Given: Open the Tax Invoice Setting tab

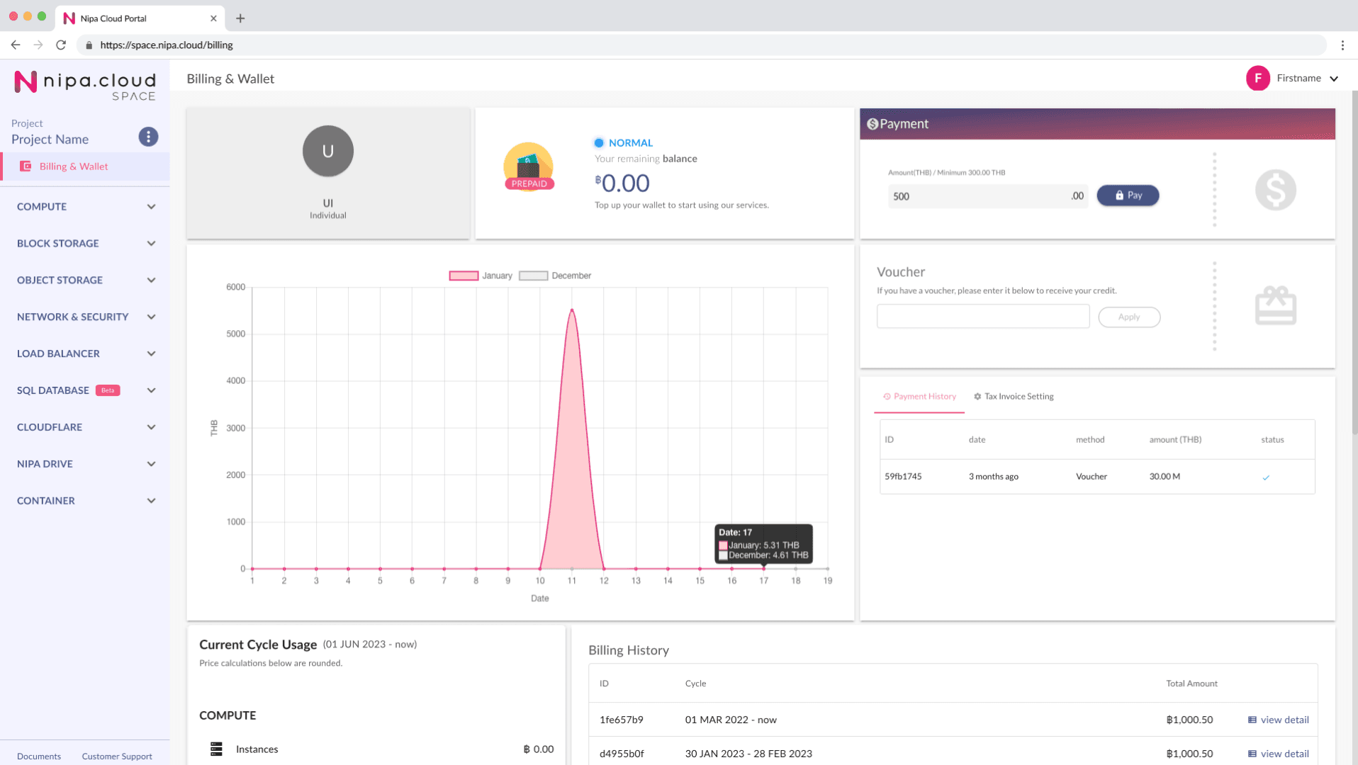Looking at the screenshot, I should (x=1018, y=396).
